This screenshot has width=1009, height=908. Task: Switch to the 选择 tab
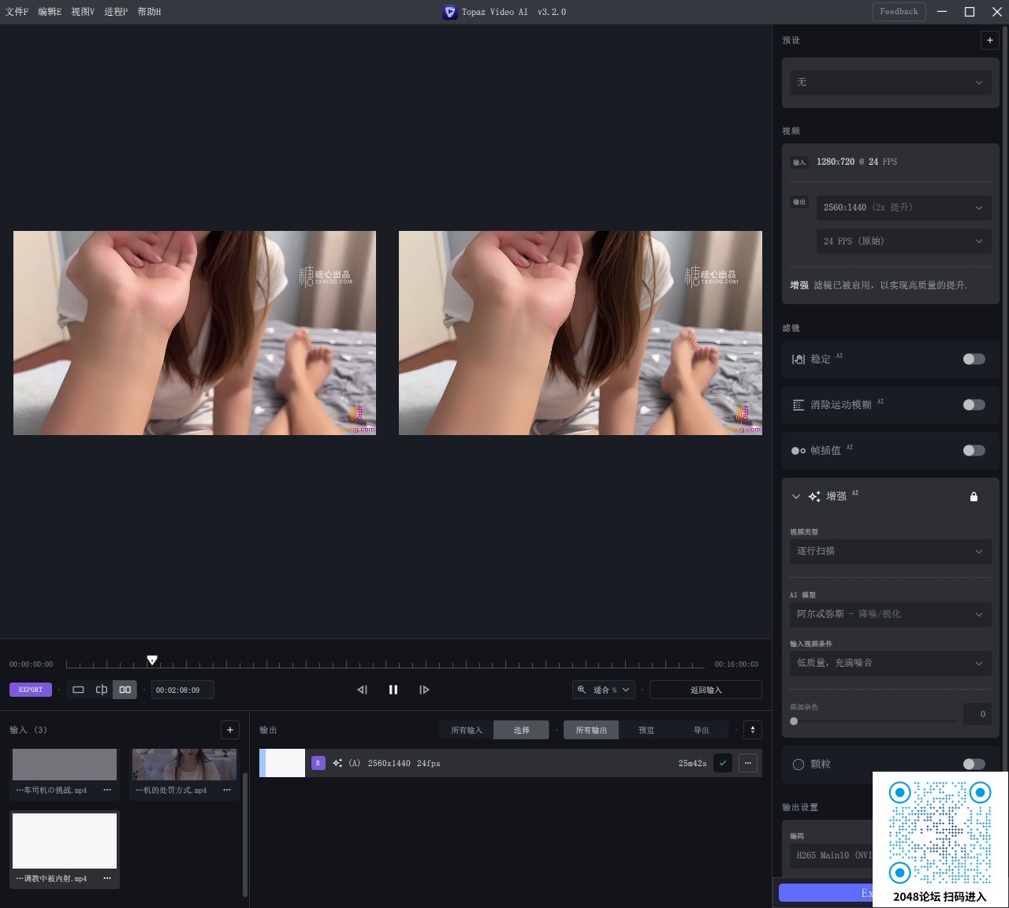(x=521, y=730)
